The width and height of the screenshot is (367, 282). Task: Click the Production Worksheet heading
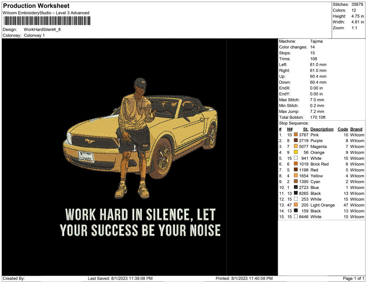tap(36, 6)
